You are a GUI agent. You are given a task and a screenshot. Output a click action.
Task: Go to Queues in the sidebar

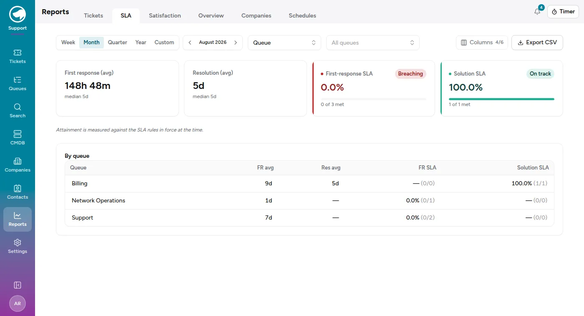click(x=18, y=83)
